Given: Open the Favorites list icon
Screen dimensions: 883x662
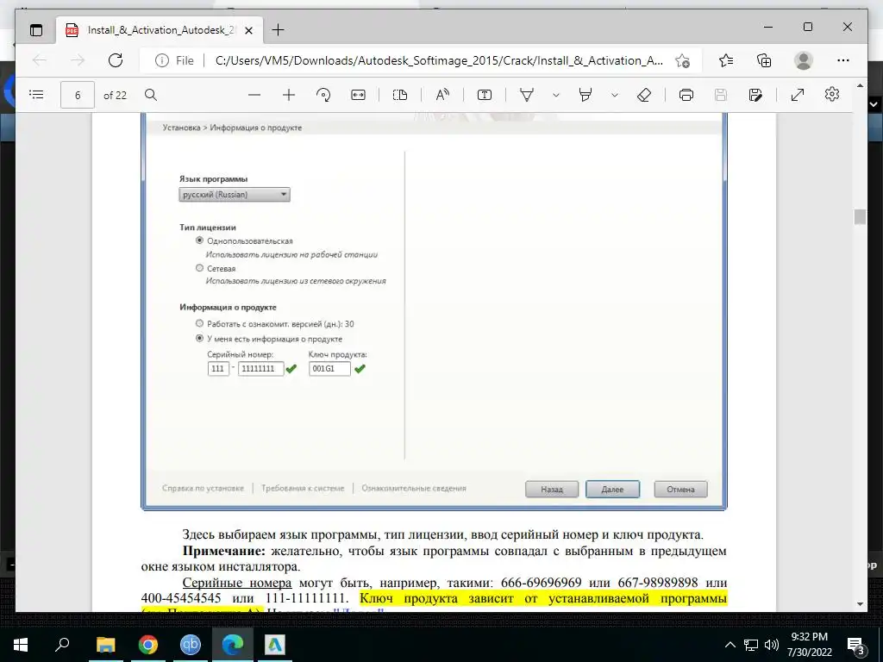Looking at the screenshot, I should 726,60.
